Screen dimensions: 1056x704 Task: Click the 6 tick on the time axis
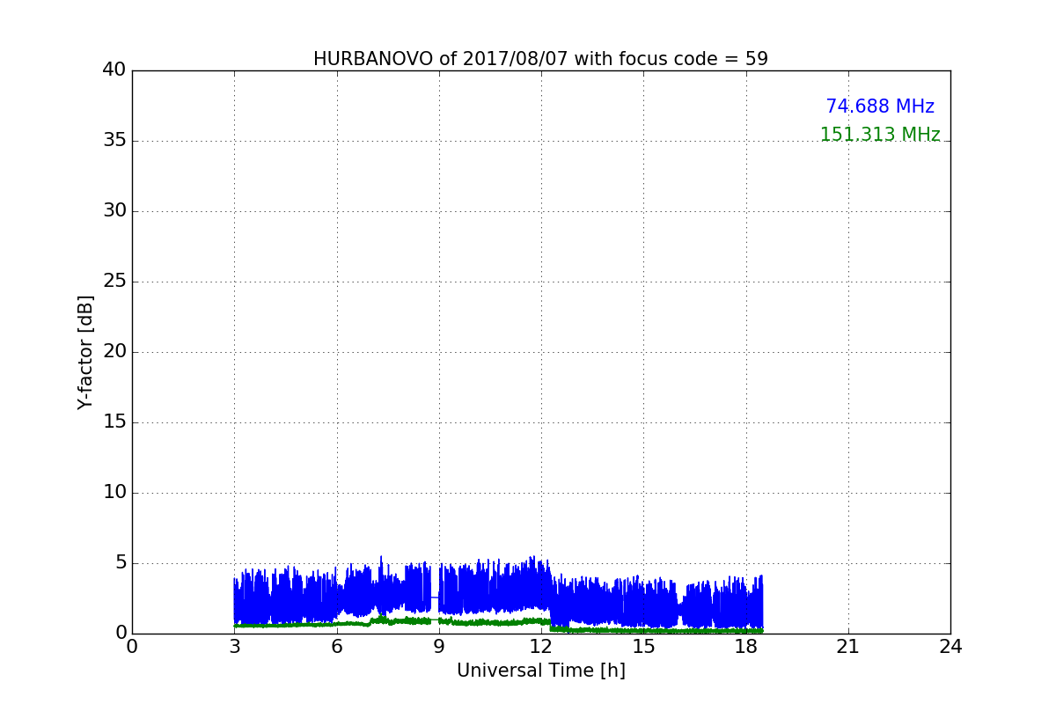(336, 647)
